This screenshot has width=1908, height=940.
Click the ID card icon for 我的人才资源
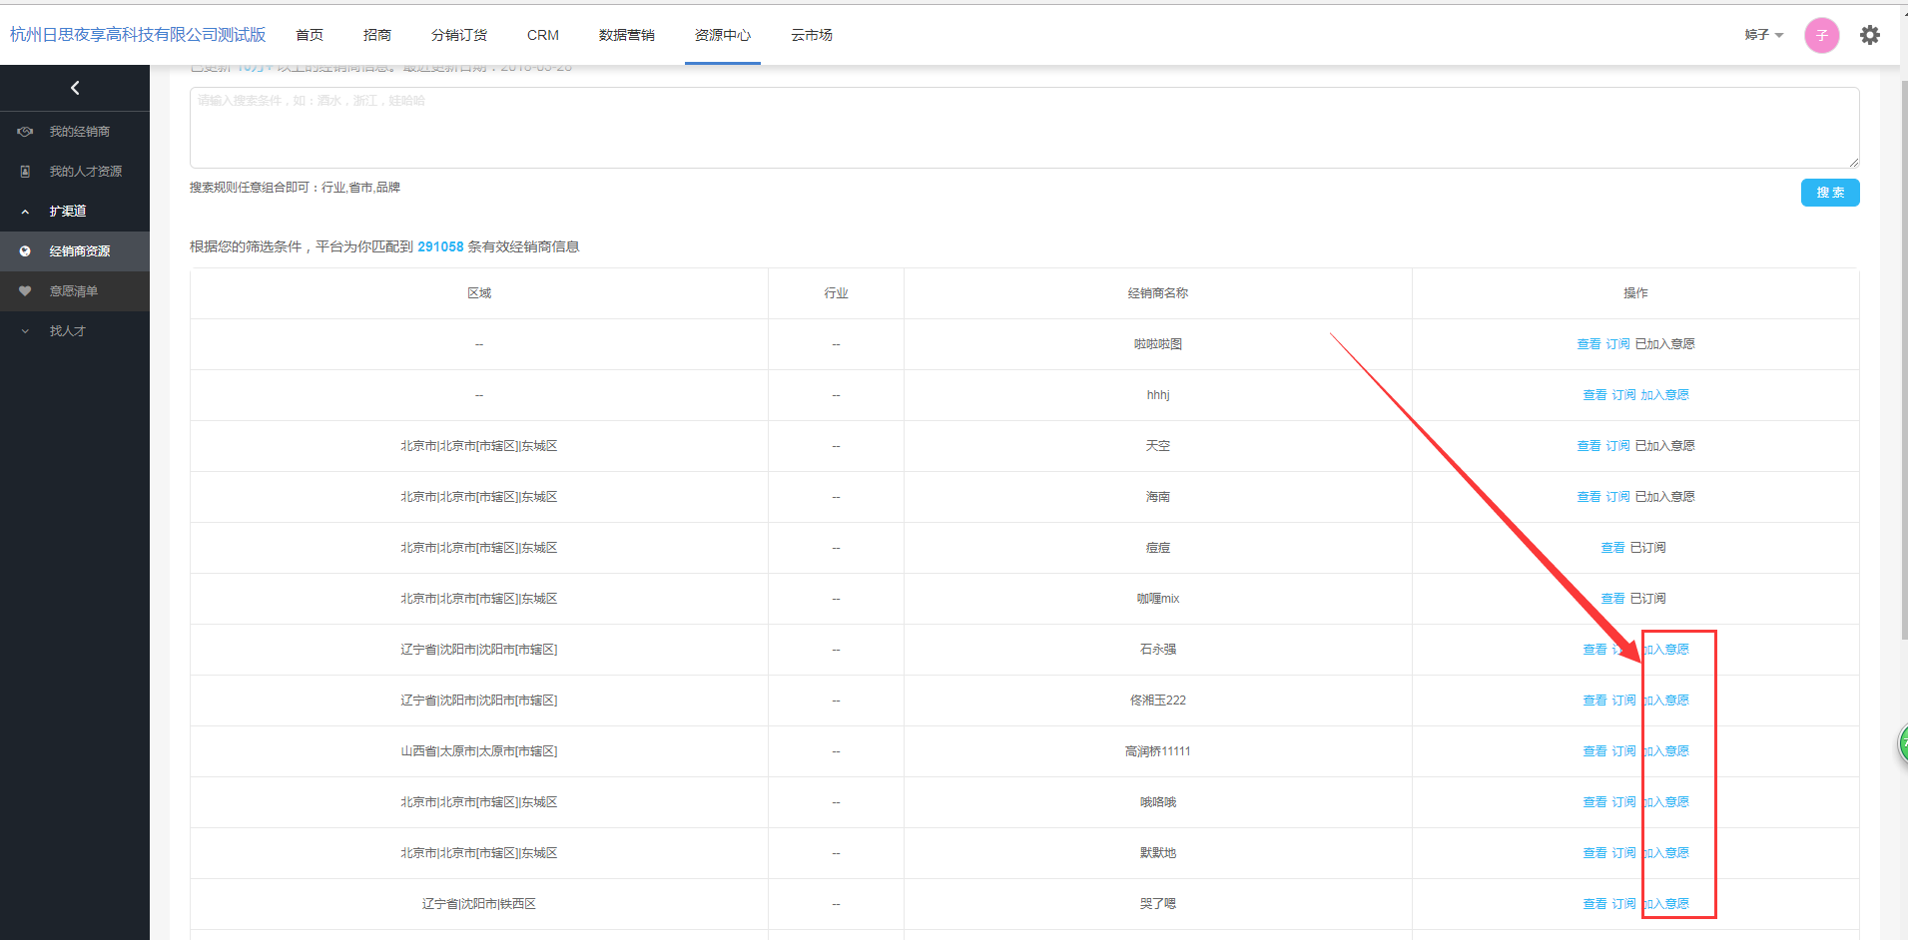pos(25,172)
